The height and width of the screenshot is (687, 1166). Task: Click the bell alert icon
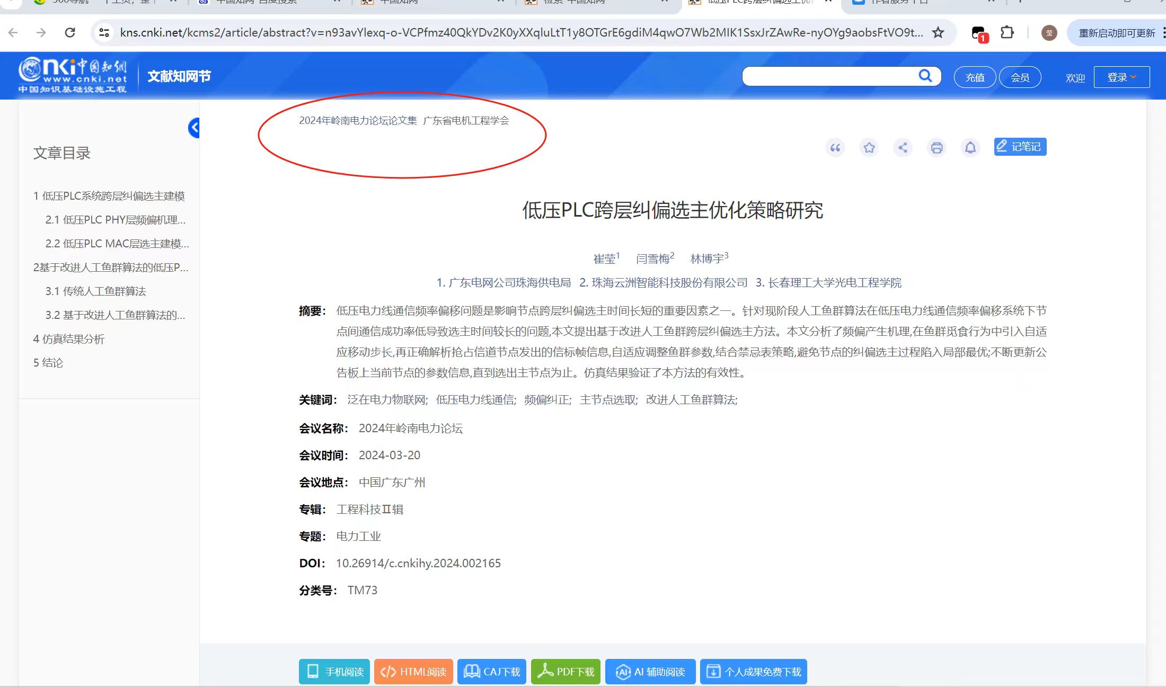tap(970, 148)
